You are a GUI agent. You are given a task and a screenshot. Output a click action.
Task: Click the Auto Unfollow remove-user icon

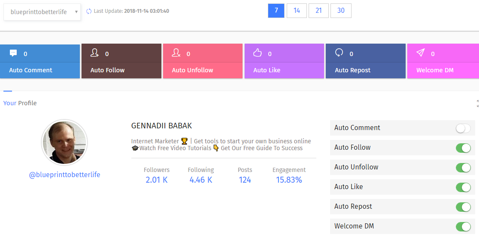(176, 53)
